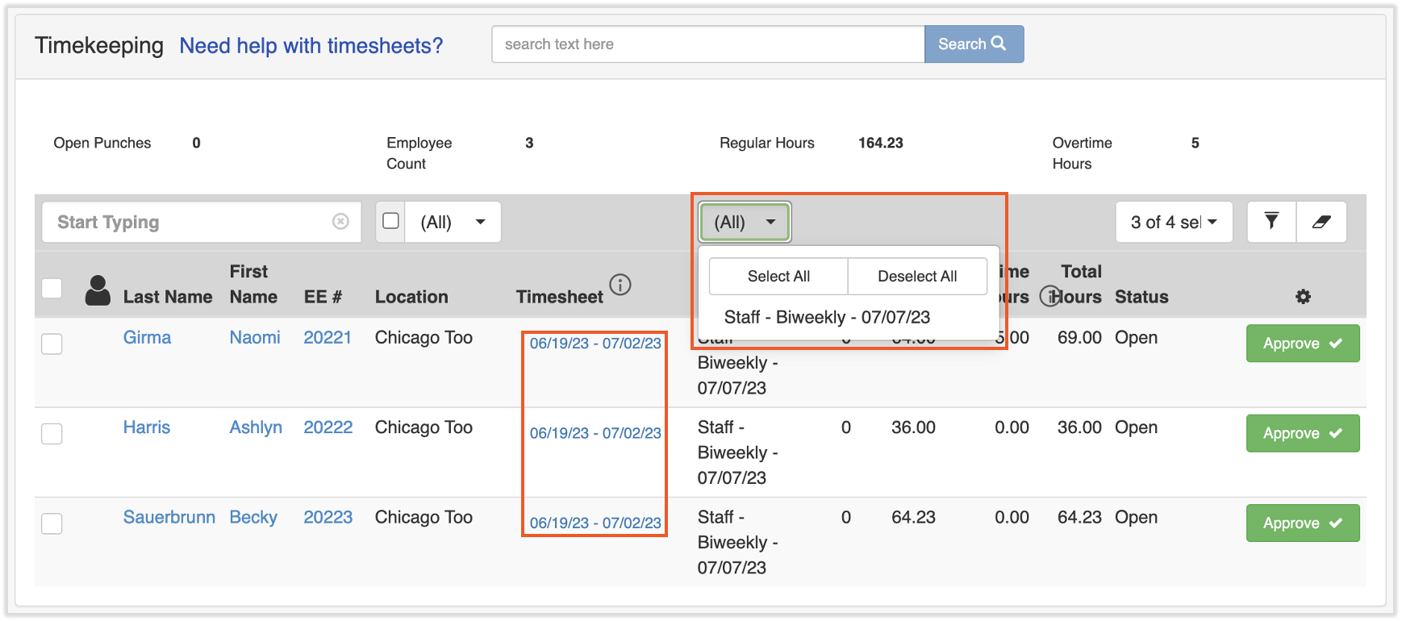
Task: Click into the "search text here" field
Action: tap(707, 44)
